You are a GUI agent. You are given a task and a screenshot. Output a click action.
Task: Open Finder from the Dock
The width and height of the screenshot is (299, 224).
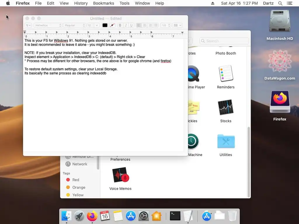coord(66,216)
